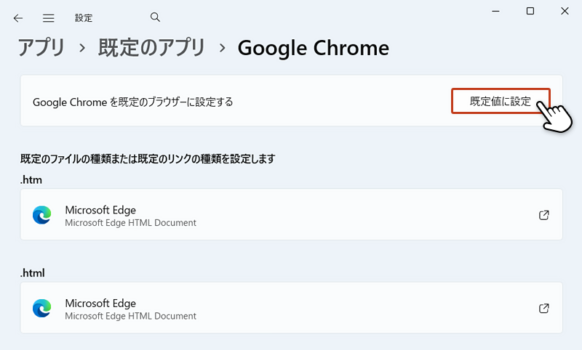Navigate to the 既定のアプリ breadcrumb
Image resolution: width=582 pixels, height=350 pixels.
point(151,48)
